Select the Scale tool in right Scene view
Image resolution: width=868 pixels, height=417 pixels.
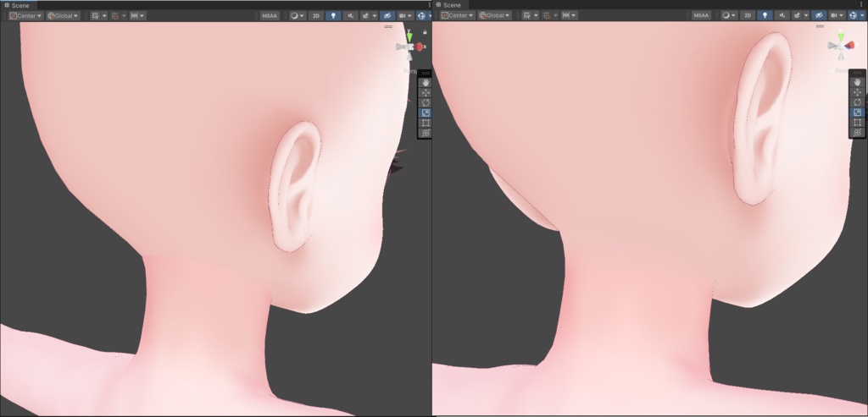tap(857, 112)
